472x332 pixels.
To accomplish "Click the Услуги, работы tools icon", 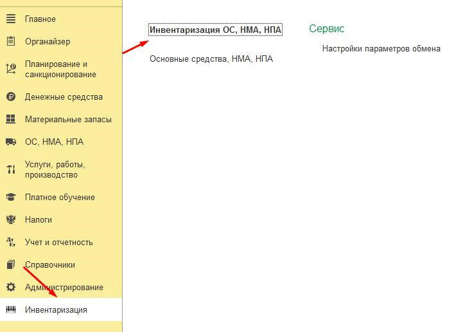I will click(x=11, y=169).
